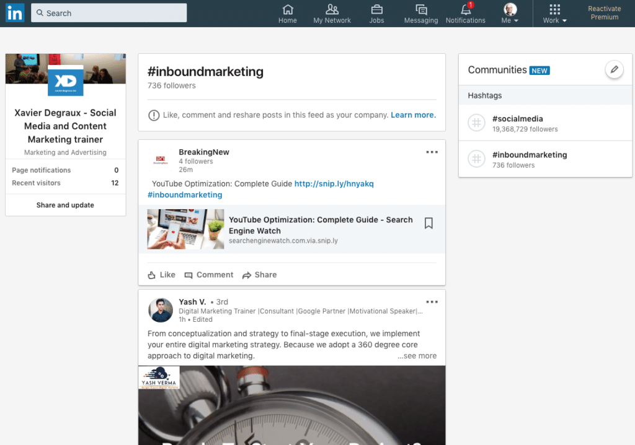The height and width of the screenshot is (445, 635).
Task: Open the Yash Verma stopwatch post image
Action: tap(291, 405)
